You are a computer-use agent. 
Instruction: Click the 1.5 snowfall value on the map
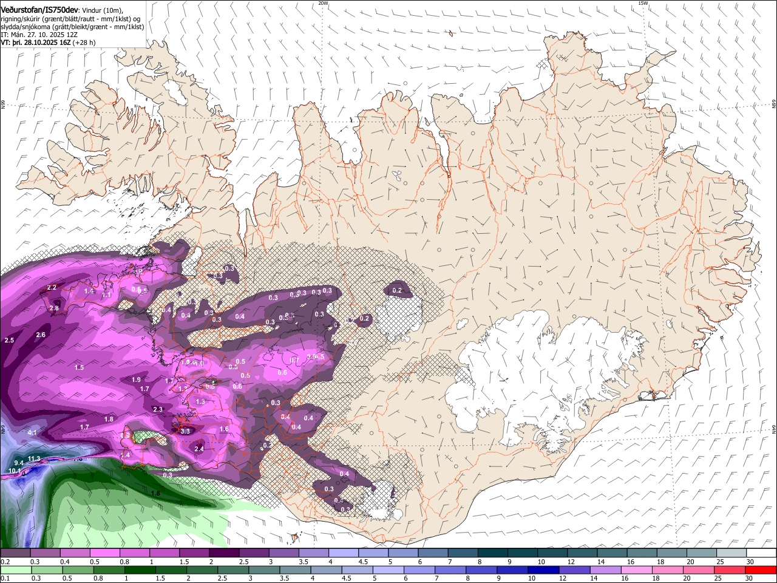(80, 368)
